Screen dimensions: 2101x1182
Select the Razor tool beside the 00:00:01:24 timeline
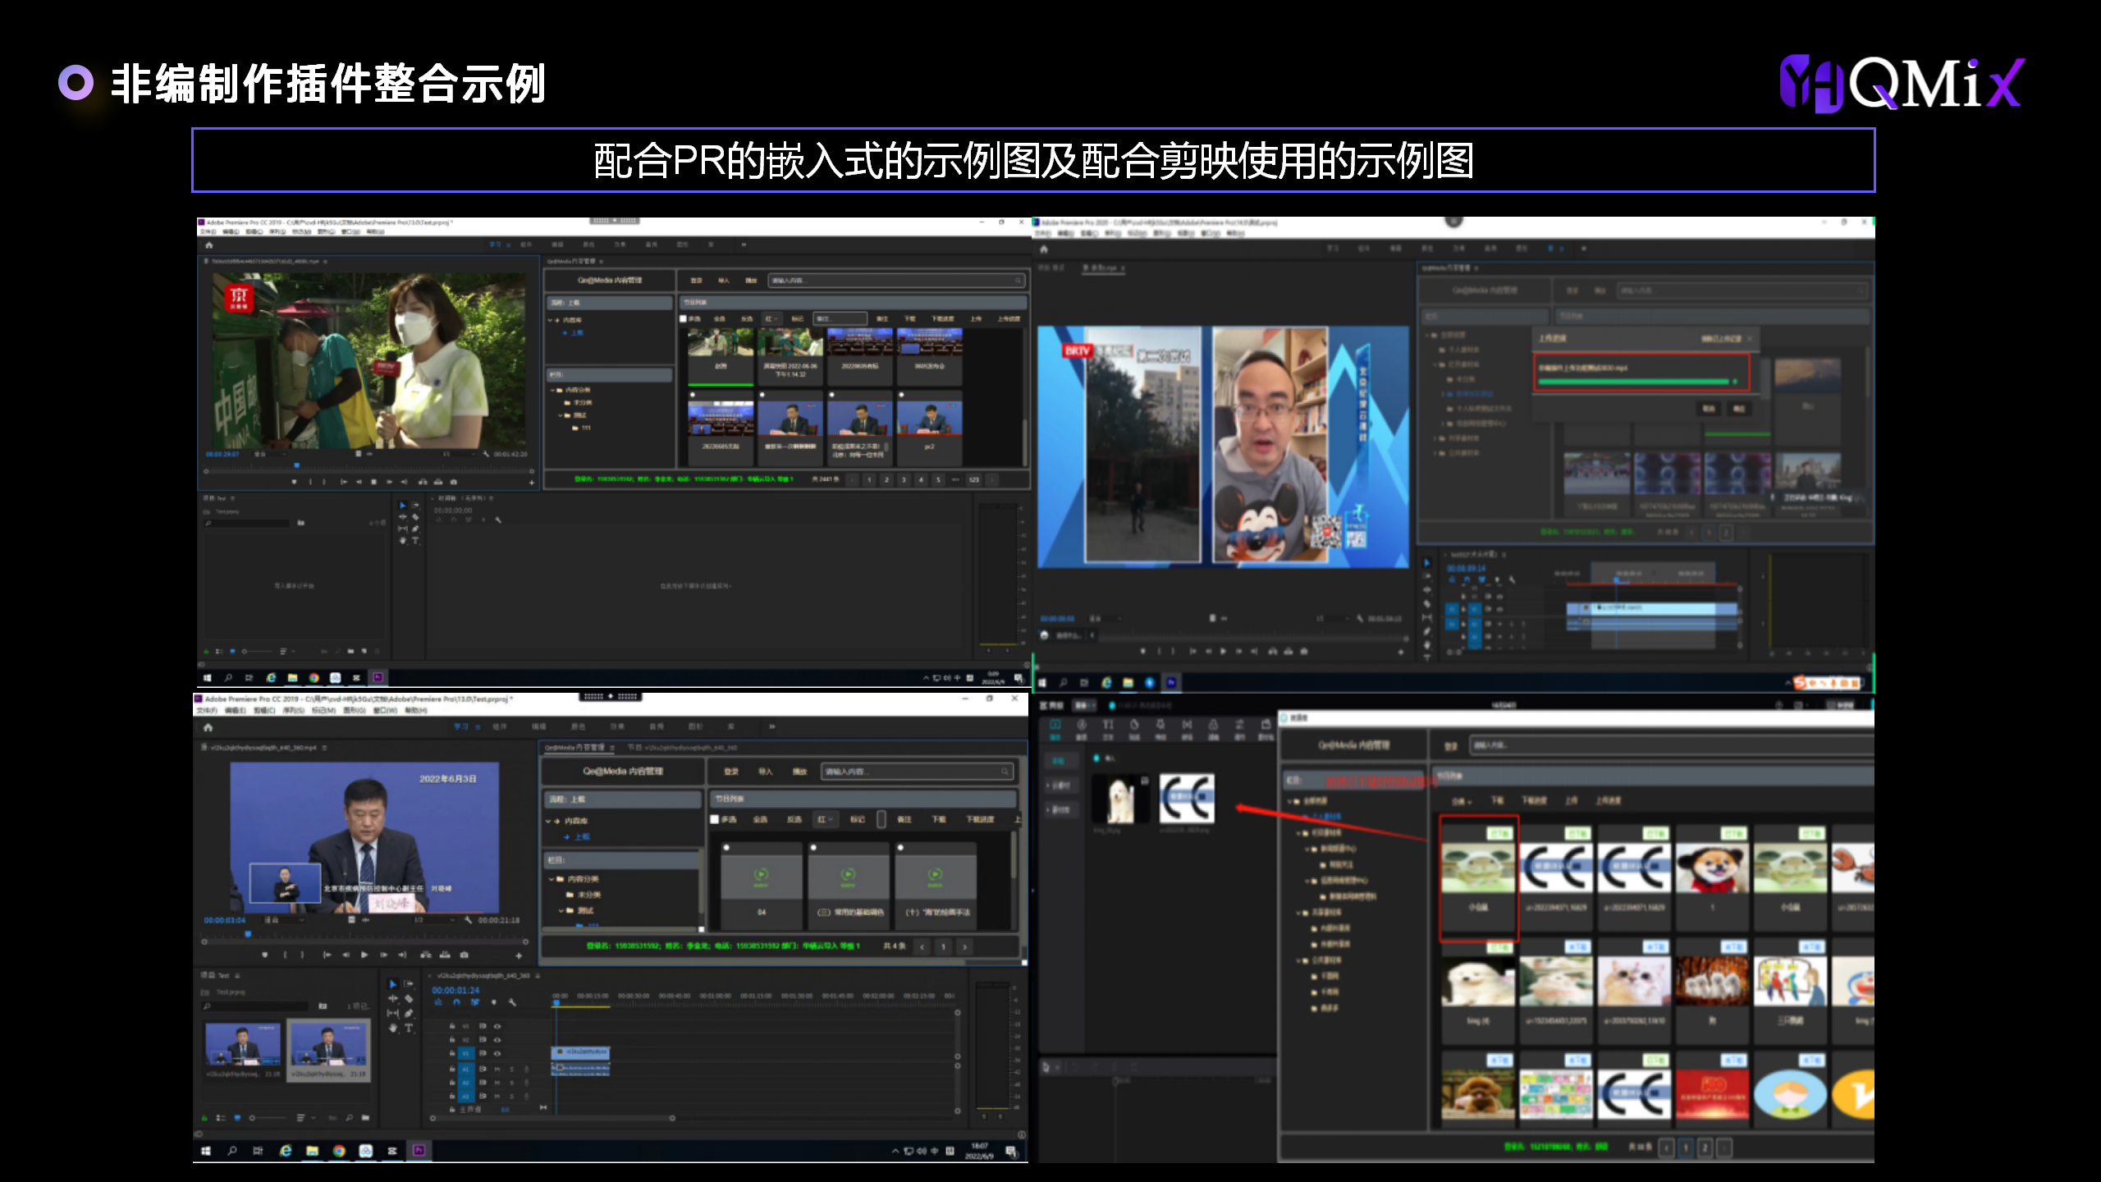click(409, 999)
